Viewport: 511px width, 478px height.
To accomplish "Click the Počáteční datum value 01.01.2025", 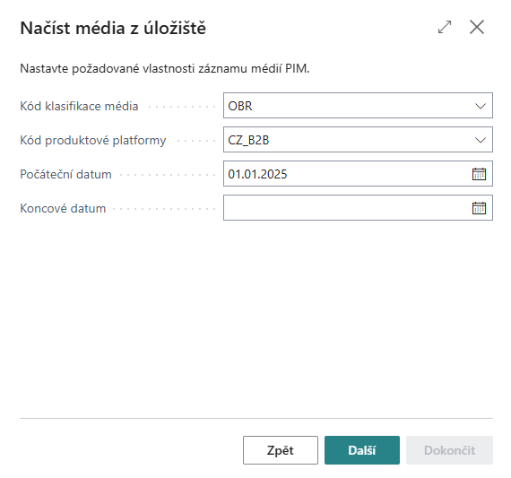I will (257, 174).
